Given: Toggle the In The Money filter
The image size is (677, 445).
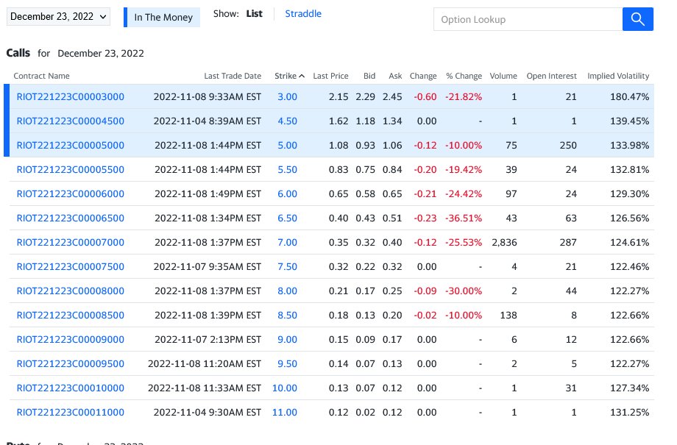Looking at the screenshot, I should 162,17.
